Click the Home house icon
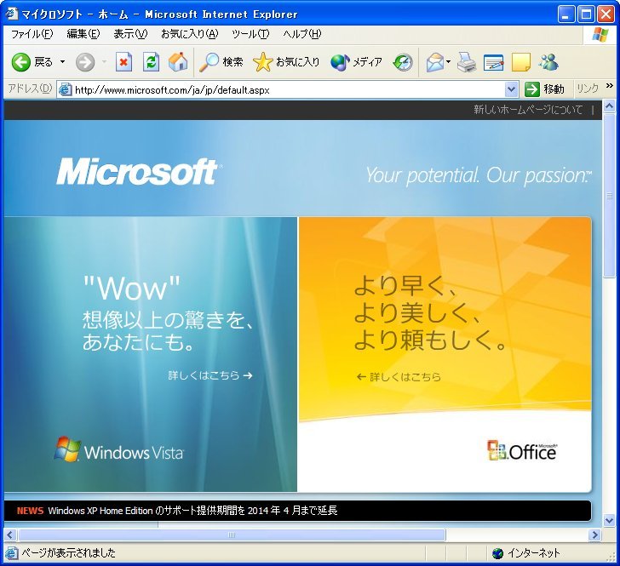The height and width of the screenshot is (566, 620). [178, 62]
